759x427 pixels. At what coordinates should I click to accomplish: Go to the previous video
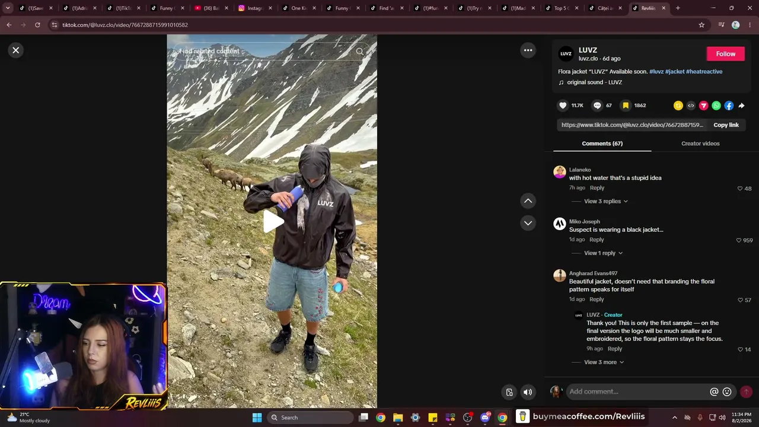pos(528,201)
